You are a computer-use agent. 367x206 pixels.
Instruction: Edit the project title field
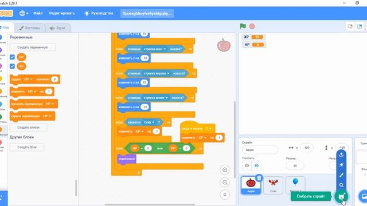click(147, 13)
